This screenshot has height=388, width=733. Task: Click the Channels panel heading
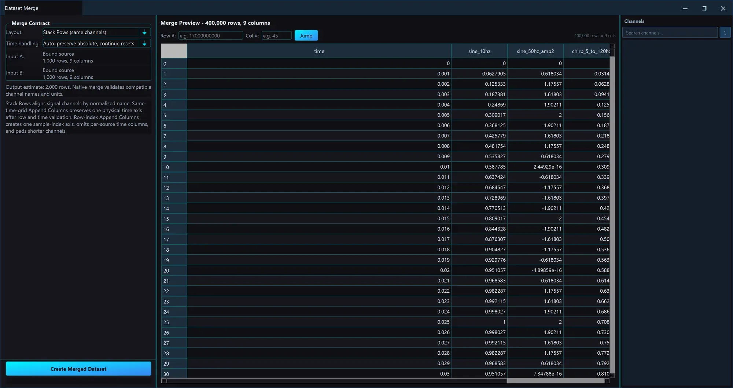(x=634, y=21)
